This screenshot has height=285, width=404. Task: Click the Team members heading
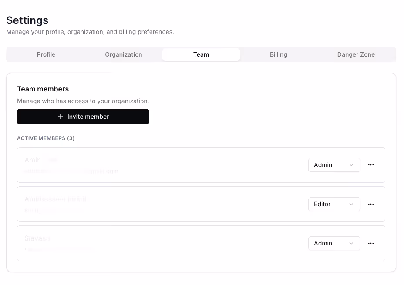pyautogui.click(x=43, y=89)
